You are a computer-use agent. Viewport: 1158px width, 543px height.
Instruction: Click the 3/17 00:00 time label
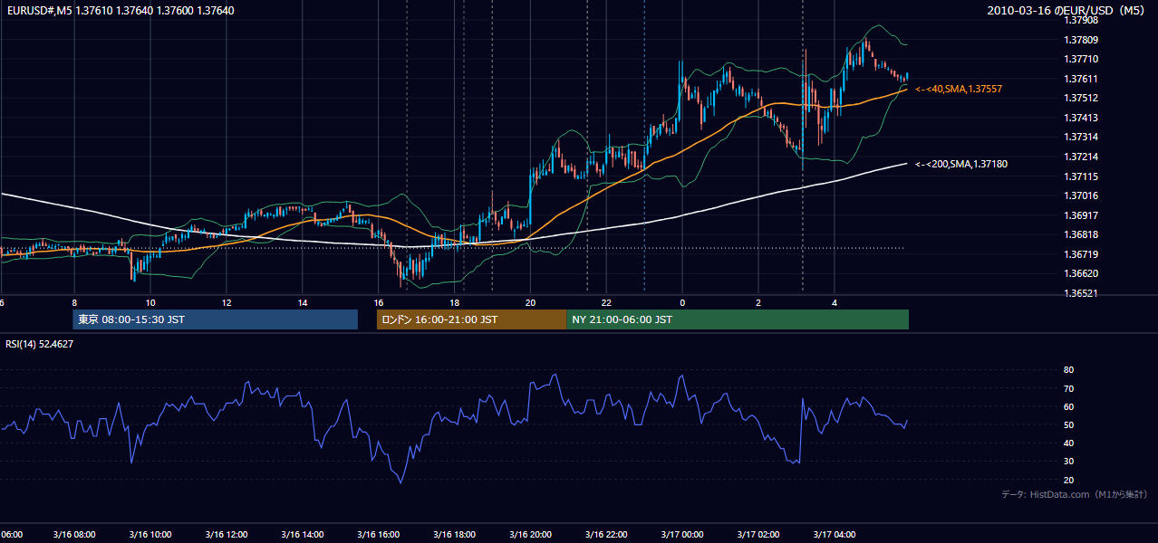(683, 534)
